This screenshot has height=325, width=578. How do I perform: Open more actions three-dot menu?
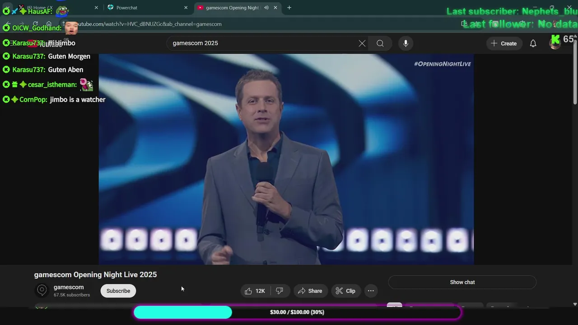(x=371, y=291)
